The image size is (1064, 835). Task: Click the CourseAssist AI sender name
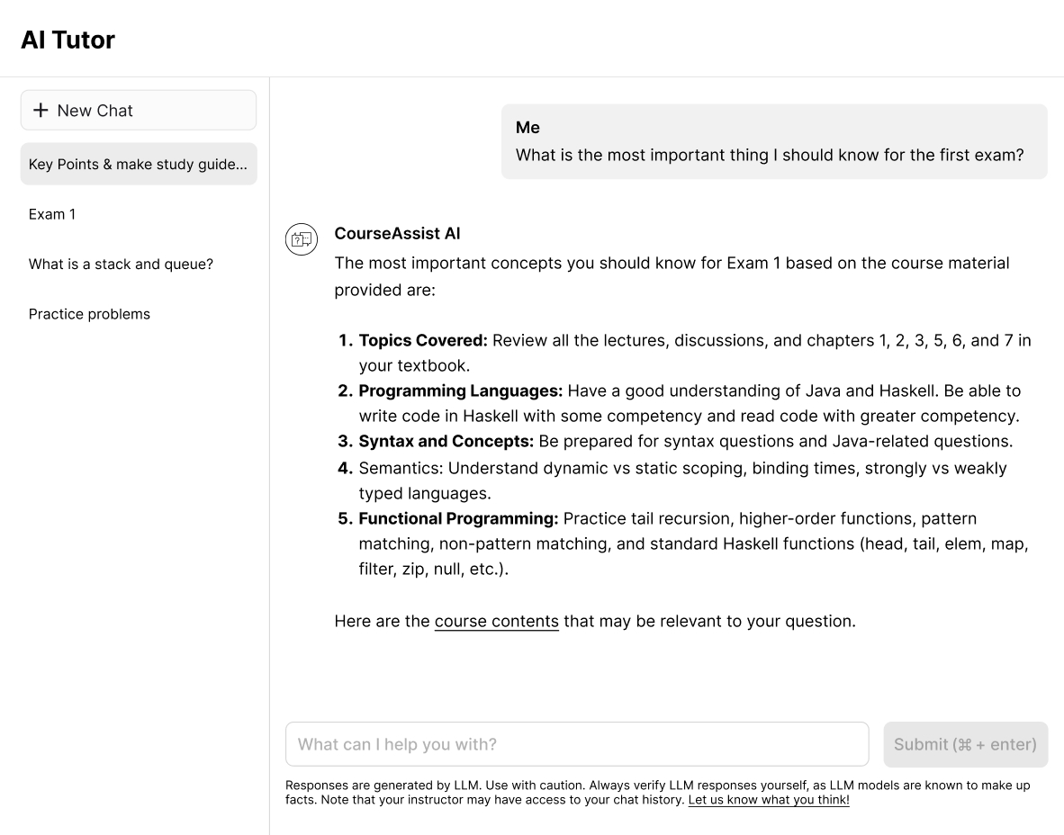click(397, 234)
